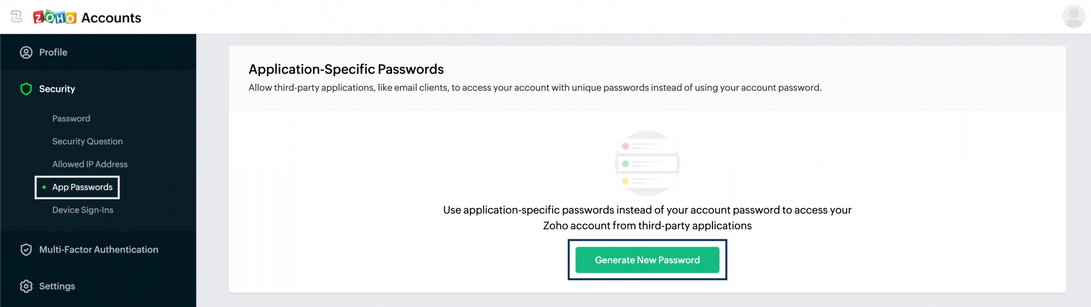Screen dimensions: 1091x307
Task: Click the Settings gear icon
Action: (x=26, y=286)
